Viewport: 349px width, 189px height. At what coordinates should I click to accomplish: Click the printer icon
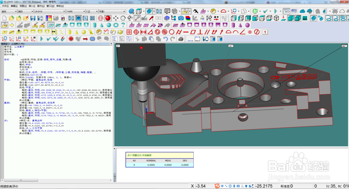[x=181, y=39]
